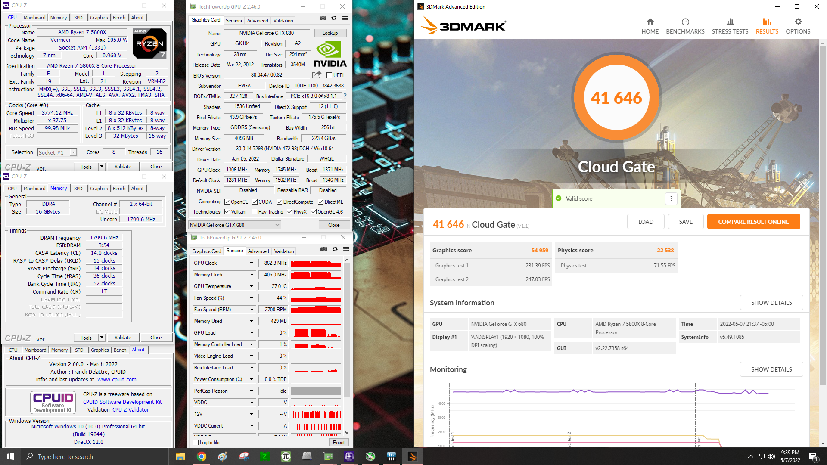827x465 pixels.
Task: Open Validation tab in top GPU-Z window
Action: point(283,21)
